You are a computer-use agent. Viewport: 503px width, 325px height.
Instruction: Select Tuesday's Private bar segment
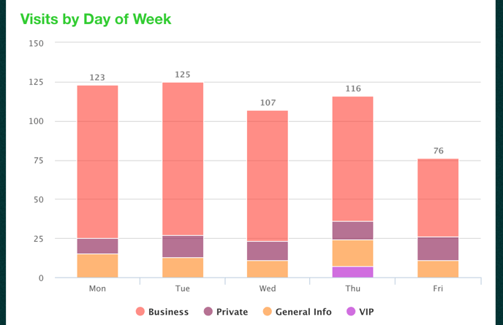(183, 246)
